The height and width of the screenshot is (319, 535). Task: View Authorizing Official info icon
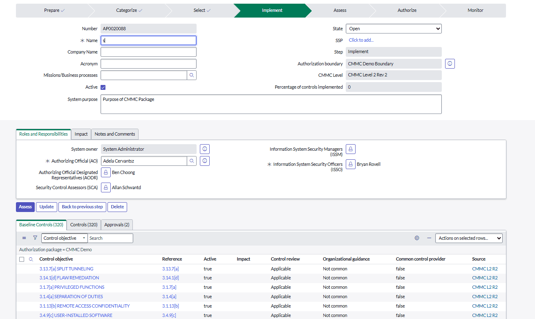click(x=205, y=161)
